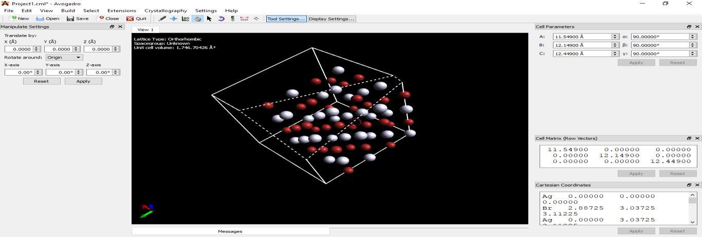Click Reset under Cartesian Coordinates
This screenshot has width=702, height=237.
pos(677,231)
